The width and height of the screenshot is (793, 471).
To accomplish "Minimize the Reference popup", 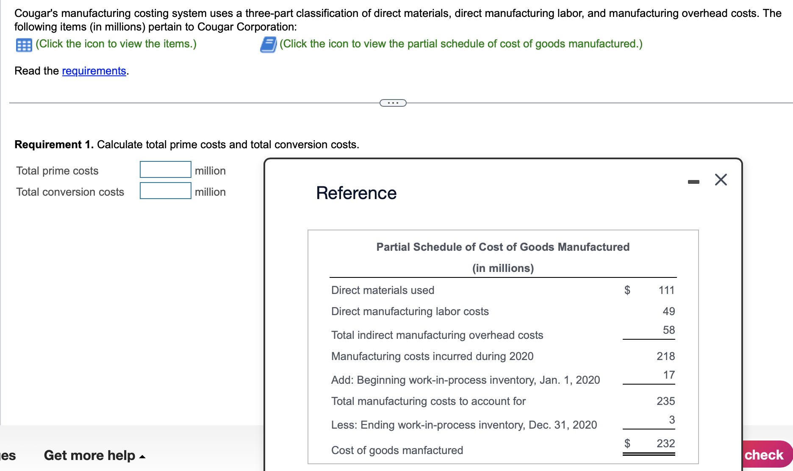I will click(x=693, y=182).
